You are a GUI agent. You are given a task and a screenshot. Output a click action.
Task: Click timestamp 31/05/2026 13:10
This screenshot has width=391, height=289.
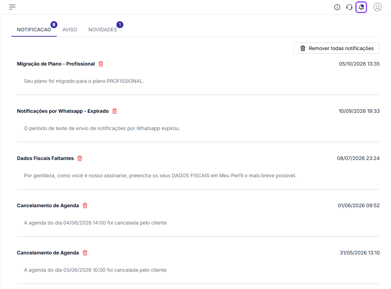tap(360, 253)
